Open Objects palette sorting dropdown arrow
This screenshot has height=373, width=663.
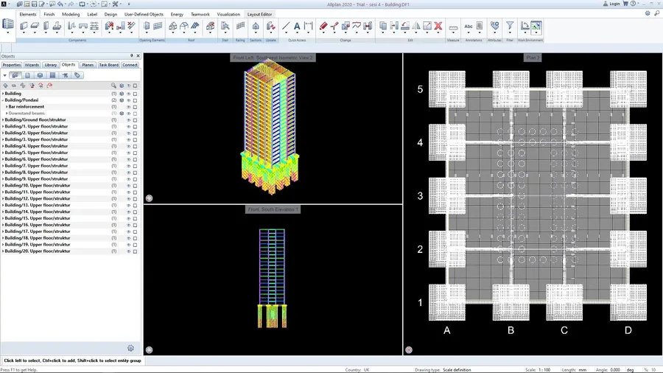tap(4, 75)
